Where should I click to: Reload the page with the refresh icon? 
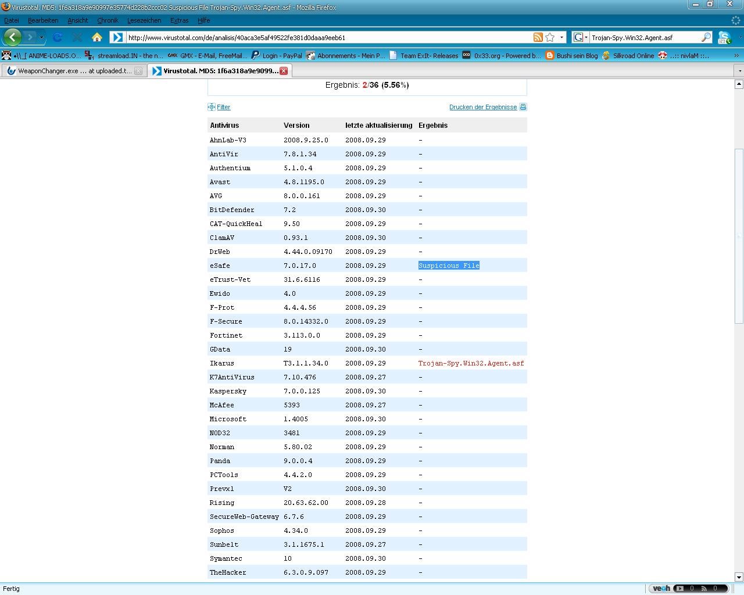click(58, 37)
